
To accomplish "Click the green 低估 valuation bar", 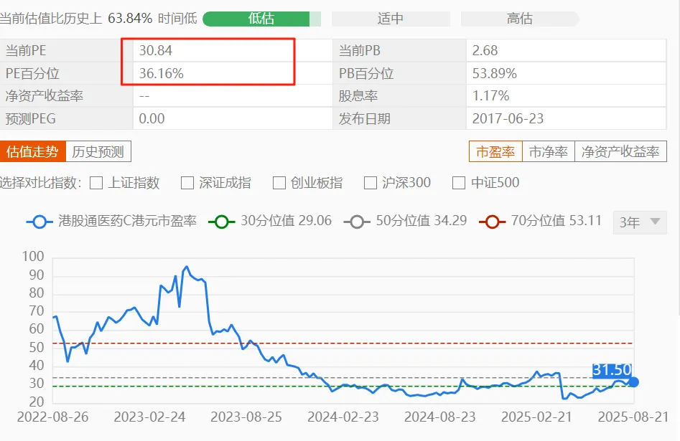I will coord(261,19).
